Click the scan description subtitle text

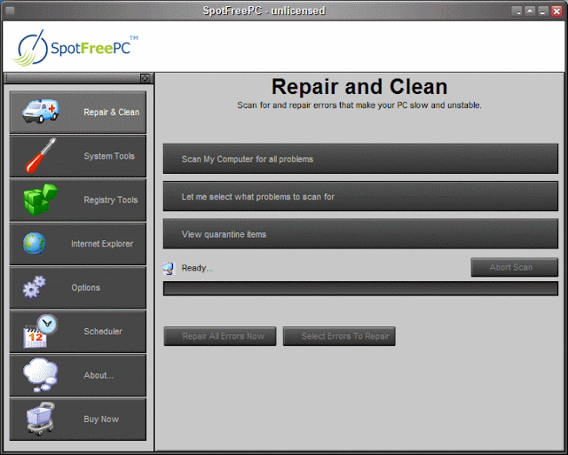pos(359,106)
